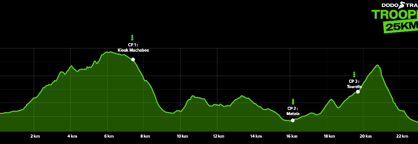Click the '16 km' axis label
This screenshot has width=418, height=144.
click(x=292, y=136)
